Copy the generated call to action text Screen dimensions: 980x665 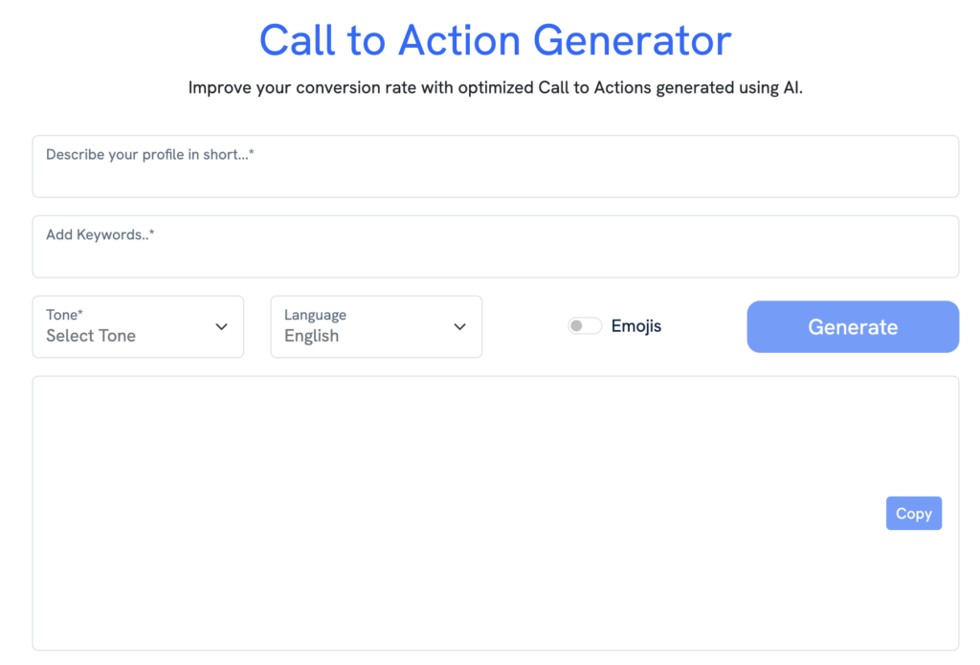(x=913, y=513)
